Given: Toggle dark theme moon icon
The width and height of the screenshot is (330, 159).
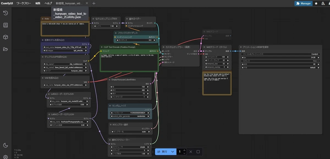Looking at the screenshot, I should point(5,145).
